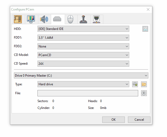Open the CD Speed 24X dropdown
The height and width of the screenshot is (137, 167).
coord(83,64)
